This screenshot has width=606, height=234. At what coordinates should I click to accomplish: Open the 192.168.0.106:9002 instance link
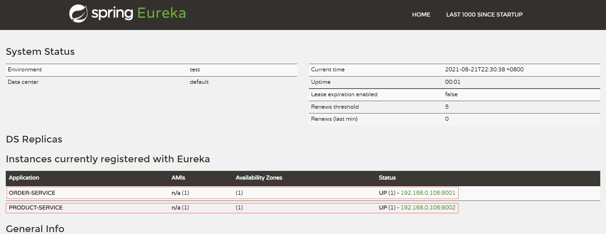428,208
